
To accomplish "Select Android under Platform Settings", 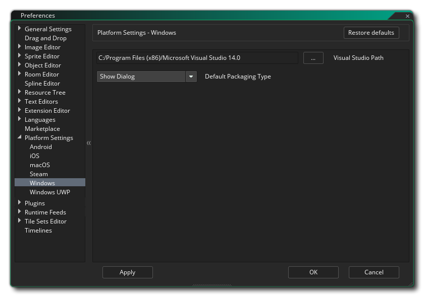I will click(x=41, y=147).
